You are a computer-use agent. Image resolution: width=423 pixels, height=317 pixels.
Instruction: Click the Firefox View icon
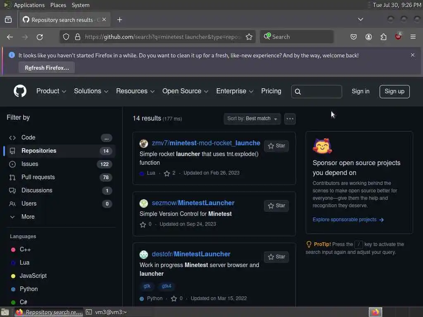[x=8, y=20]
